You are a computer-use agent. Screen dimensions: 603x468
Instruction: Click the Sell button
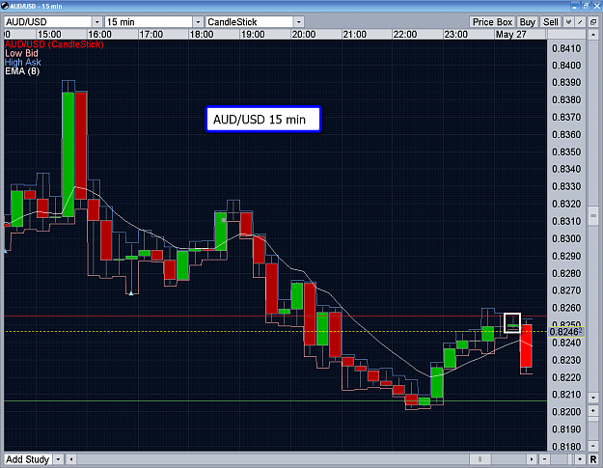[550, 22]
